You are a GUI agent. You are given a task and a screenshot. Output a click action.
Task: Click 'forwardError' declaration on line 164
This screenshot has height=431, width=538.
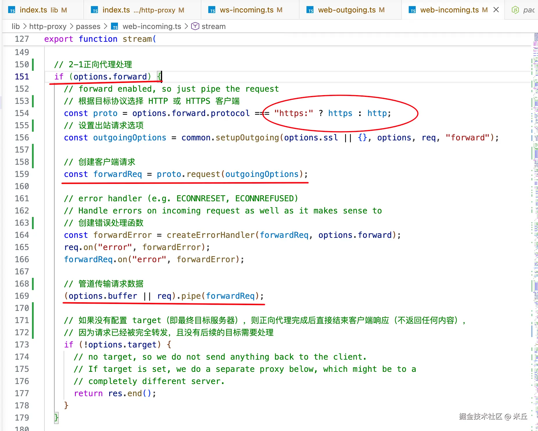click(123, 235)
